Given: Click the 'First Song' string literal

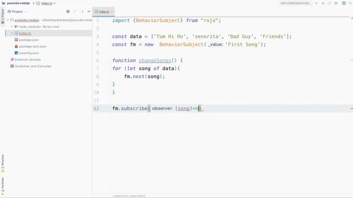Looking at the screenshot, I should click(243, 45).
